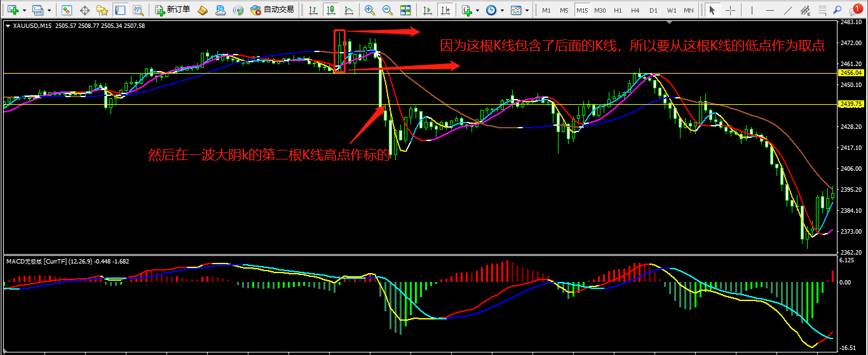
Task: Select the H1 timeframe
Action: tap(618, 10)
